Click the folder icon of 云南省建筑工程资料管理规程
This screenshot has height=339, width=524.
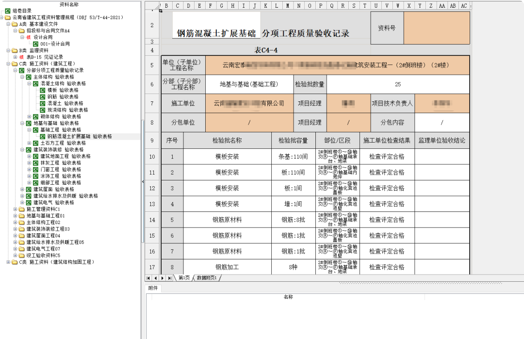(x=8, y=17)
